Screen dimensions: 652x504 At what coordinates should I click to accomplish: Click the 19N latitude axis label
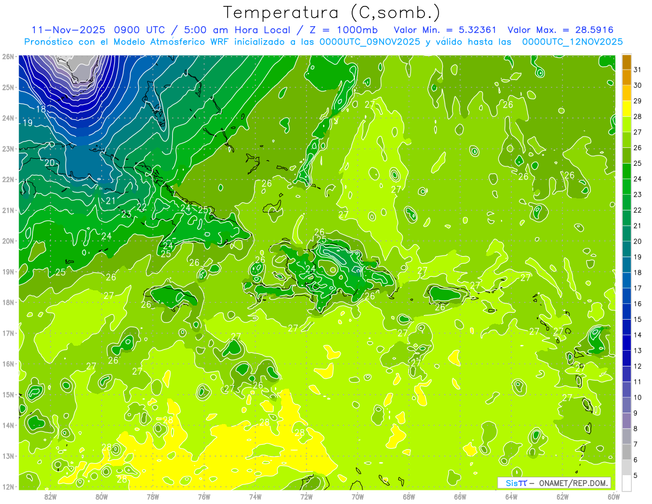(8, 272)
